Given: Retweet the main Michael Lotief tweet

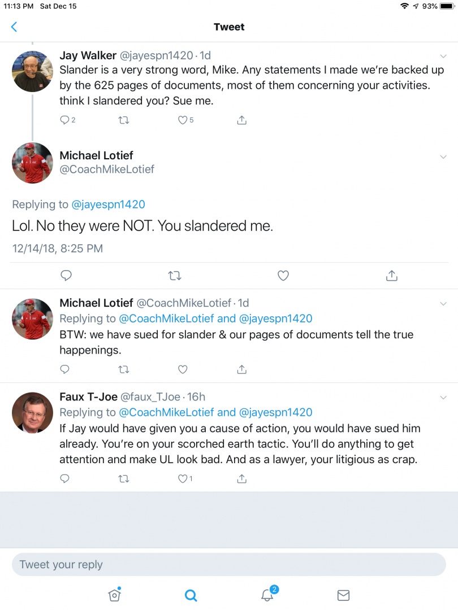Looking at the screenshot, I should (x=175, y=276).
